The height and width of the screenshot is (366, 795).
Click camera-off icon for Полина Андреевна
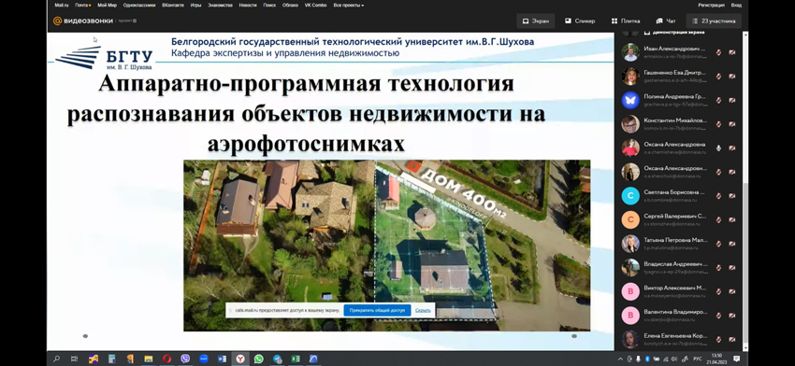tap(732, 100)
